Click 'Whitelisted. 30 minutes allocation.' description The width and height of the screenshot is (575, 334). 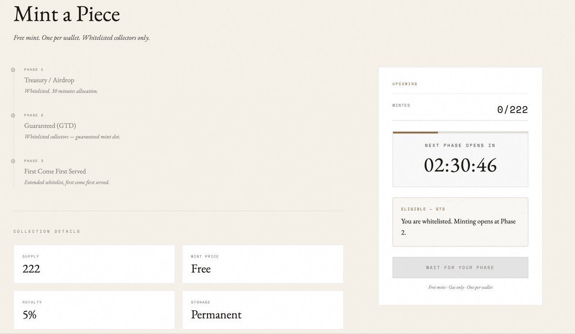pyautogui.click(x=61, y=91)
